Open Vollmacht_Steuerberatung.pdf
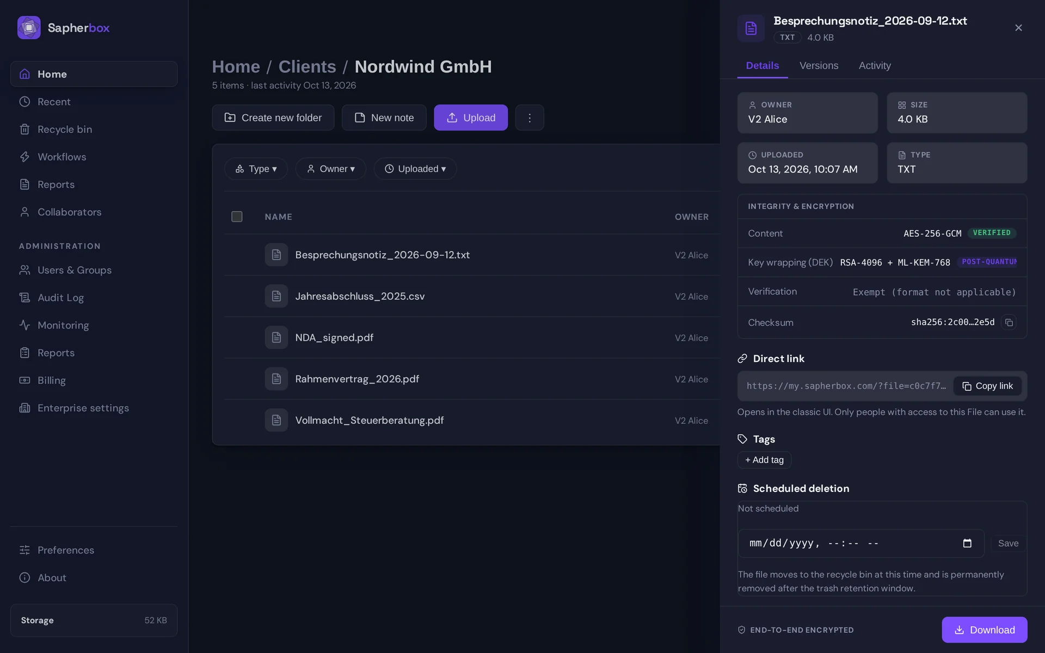This screenshot has width=1045, height=653. [370, 420]
